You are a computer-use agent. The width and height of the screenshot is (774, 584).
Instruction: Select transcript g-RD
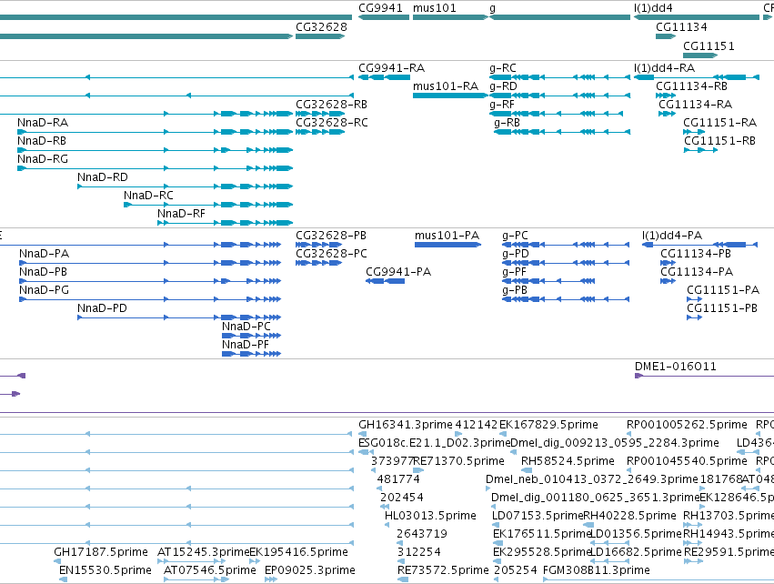(x=503, y=86)
